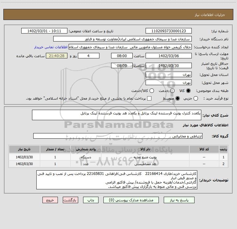The image size is (237, 229).
Task: Click the quantity cell in هد مغناطیسی row
Action: coord(55,164)
